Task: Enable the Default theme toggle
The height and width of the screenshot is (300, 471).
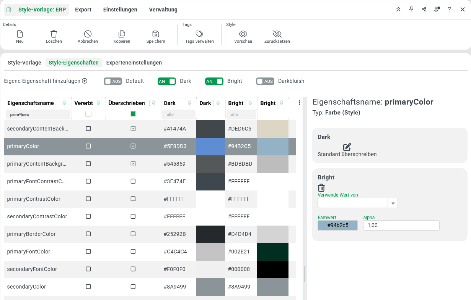Action: click(x=113, y=81)
